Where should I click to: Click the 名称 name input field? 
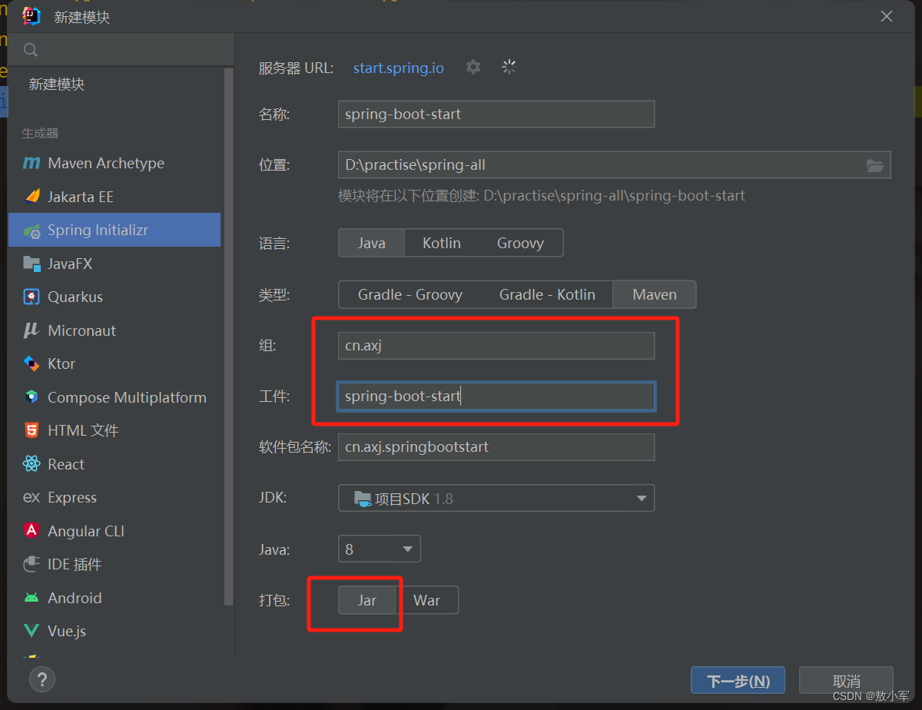pos(496,114)
